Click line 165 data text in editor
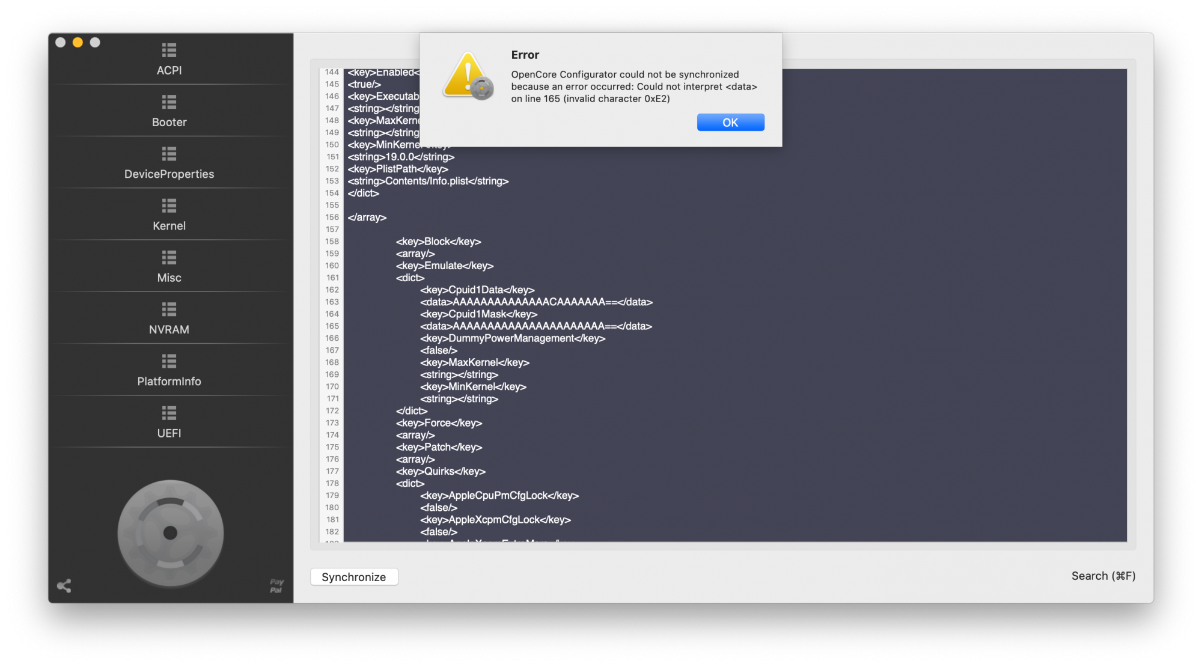Viewport: 1202px width, 667px height. (x=535, y=326)
